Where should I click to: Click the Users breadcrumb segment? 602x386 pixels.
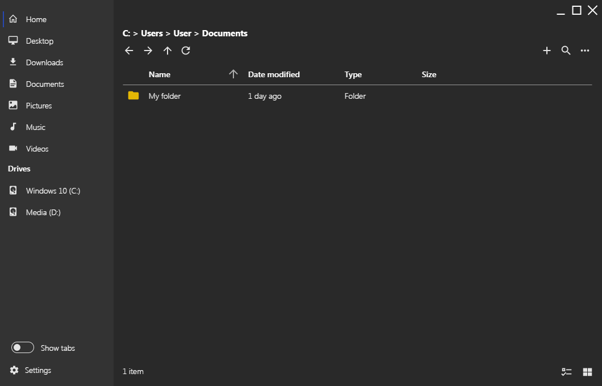point(152,33)
